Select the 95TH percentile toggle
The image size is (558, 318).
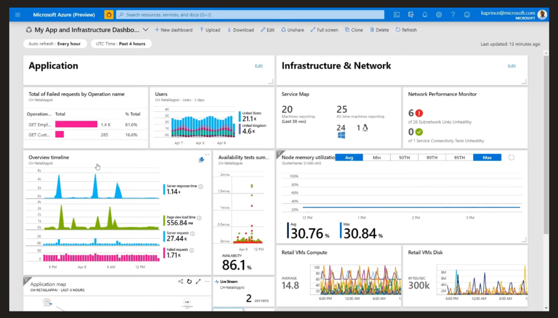[x=459, y=157]
